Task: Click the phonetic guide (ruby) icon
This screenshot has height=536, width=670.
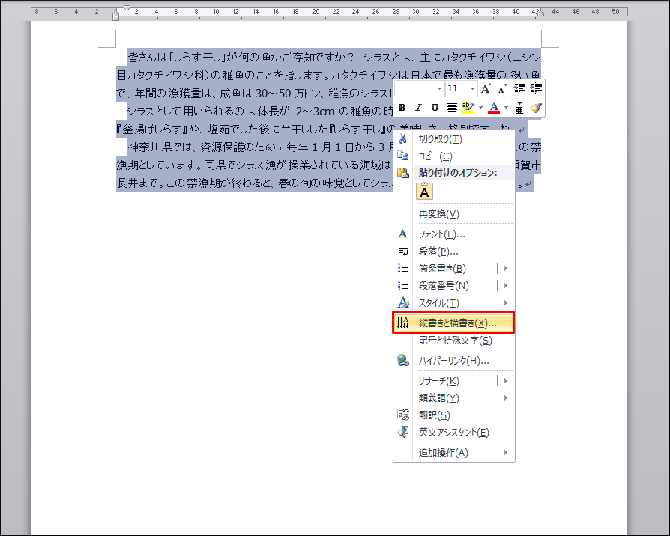Action: [519, 108]
